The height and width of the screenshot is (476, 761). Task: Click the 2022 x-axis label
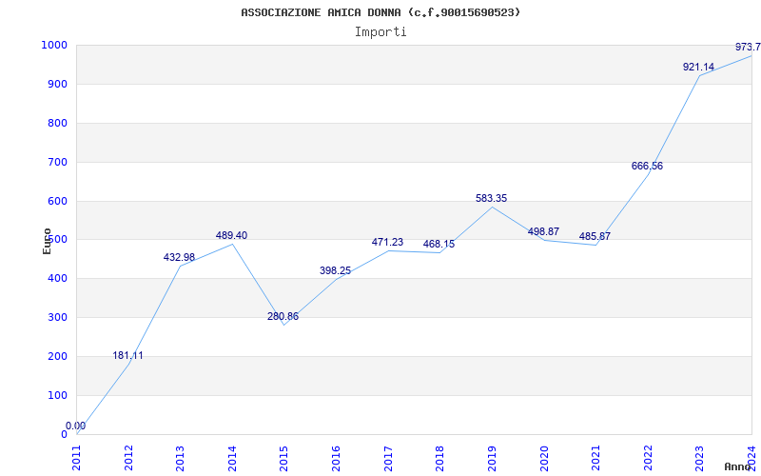point(648,458)
